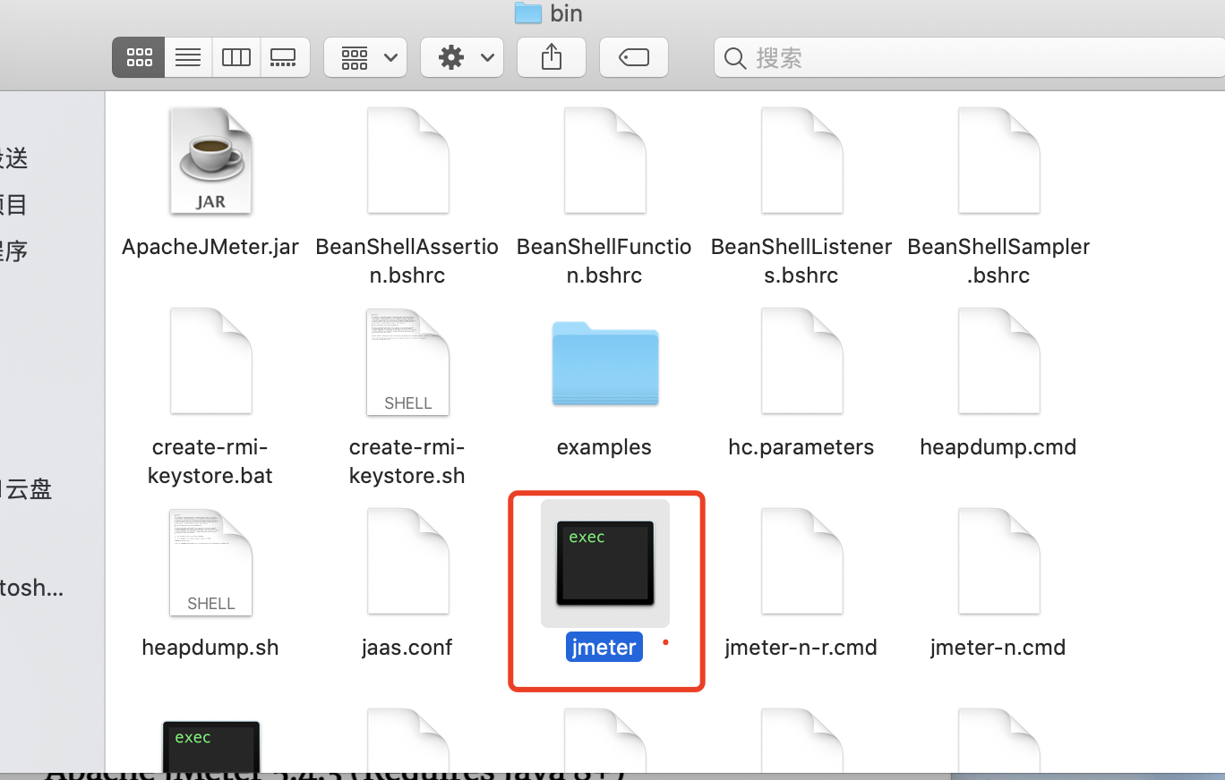1225x780 pixels.
Task: Click the ApacheJMeter.jar filename label
Action: (x=210, y=247)
